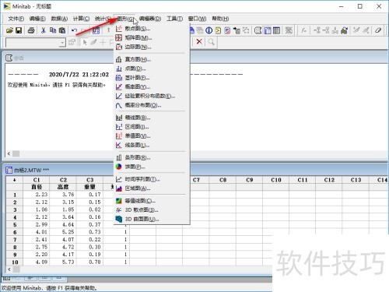Click the yellow command-line editor icon
389x292 pixels.
[x=218, y=30]
